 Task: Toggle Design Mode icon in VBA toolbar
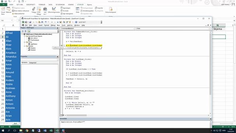pos(60,22)
